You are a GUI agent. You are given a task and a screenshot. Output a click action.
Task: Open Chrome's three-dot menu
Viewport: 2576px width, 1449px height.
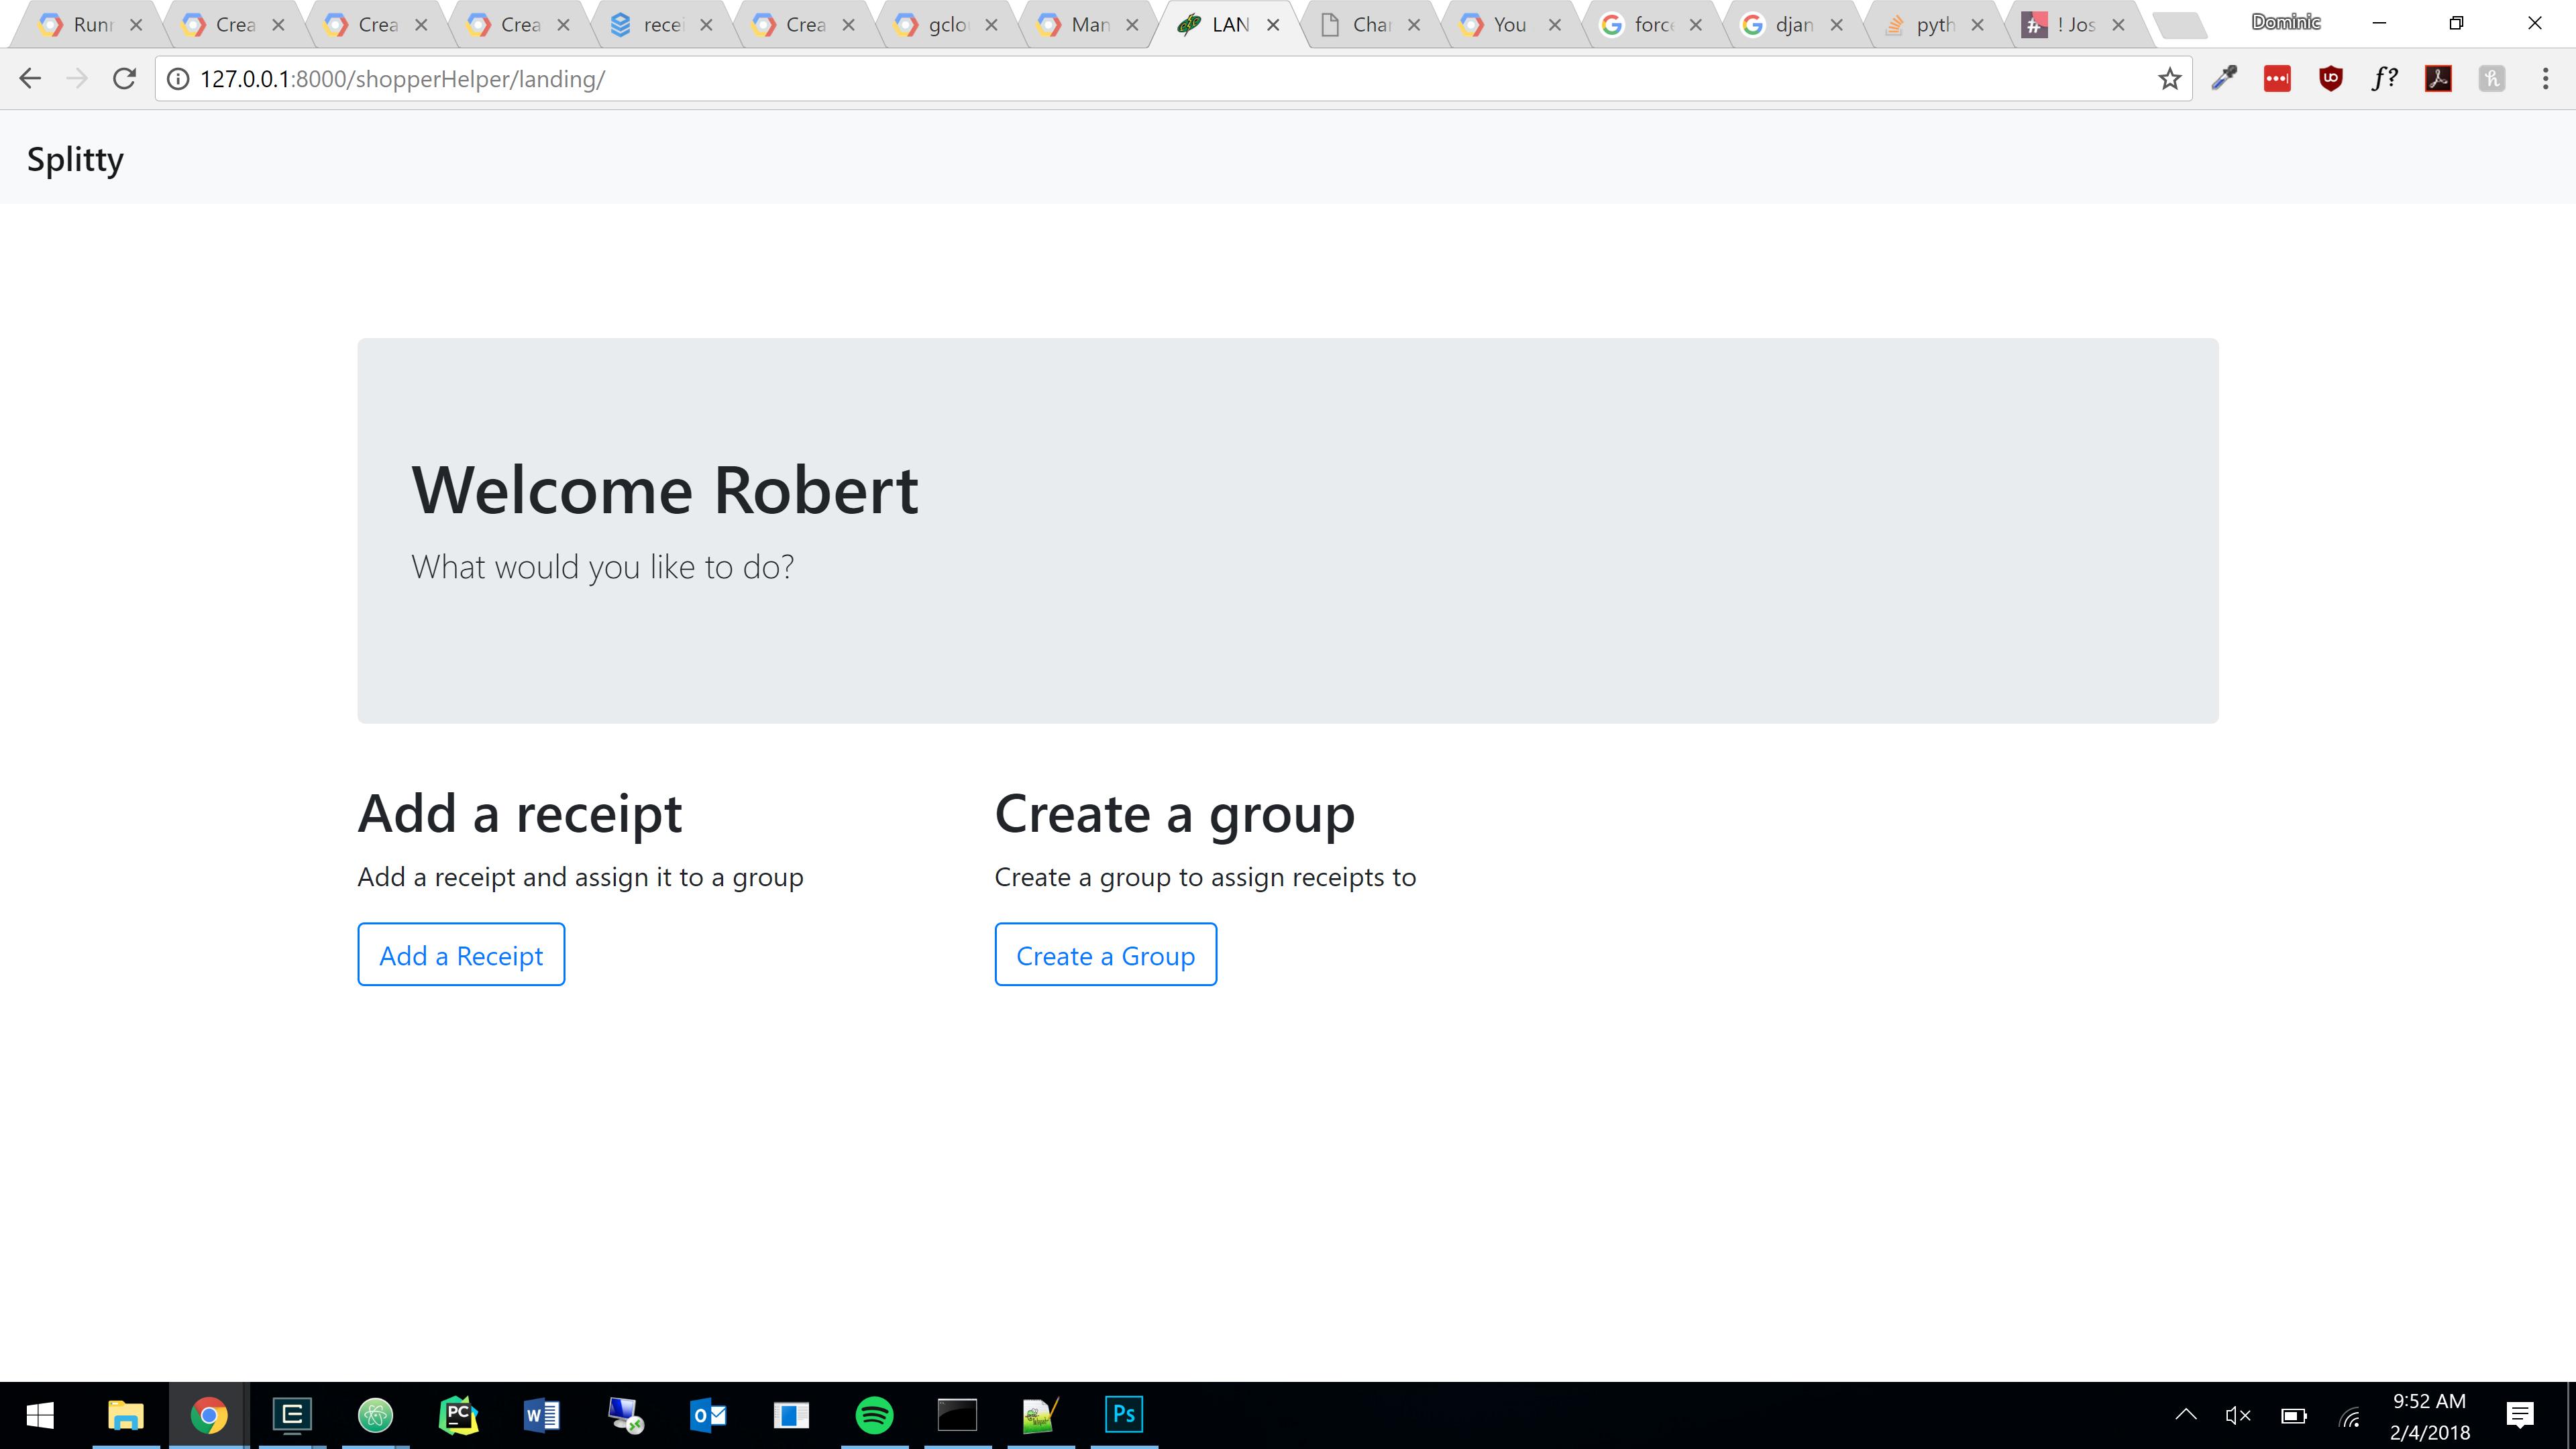point(2545,79)
